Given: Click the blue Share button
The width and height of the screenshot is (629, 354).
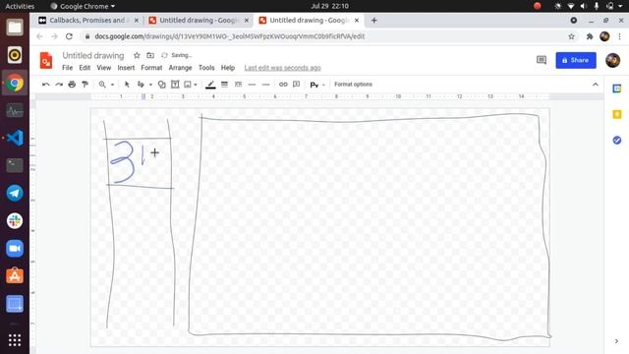Looking at the screenshot, I should click(576, 60).
